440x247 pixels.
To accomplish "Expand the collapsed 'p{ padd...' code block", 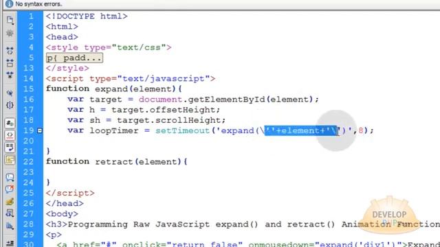I will pos(74,58).
